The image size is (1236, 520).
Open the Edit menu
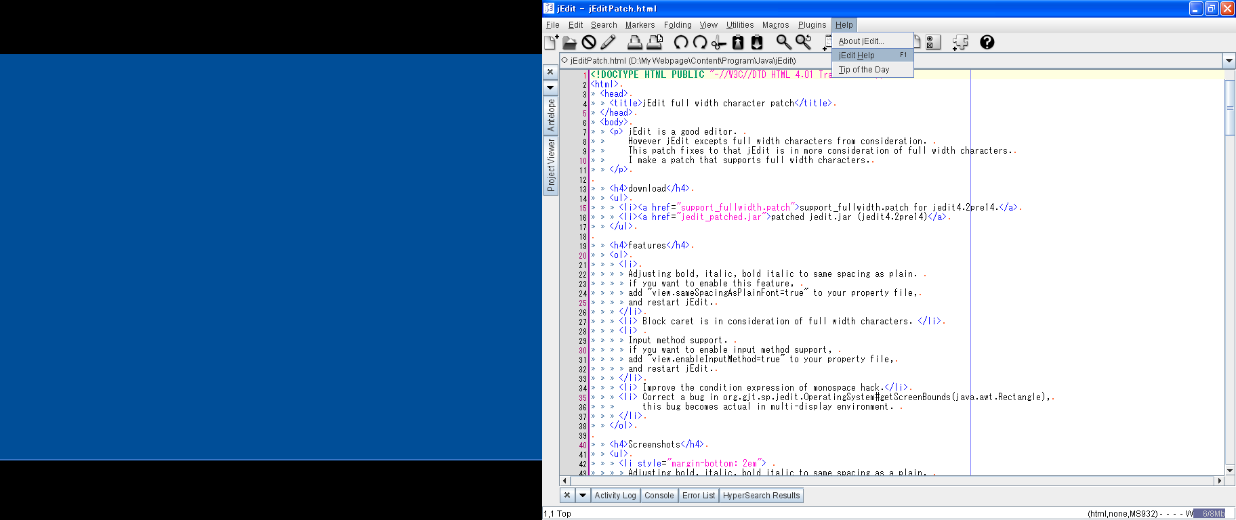[576, 25]
